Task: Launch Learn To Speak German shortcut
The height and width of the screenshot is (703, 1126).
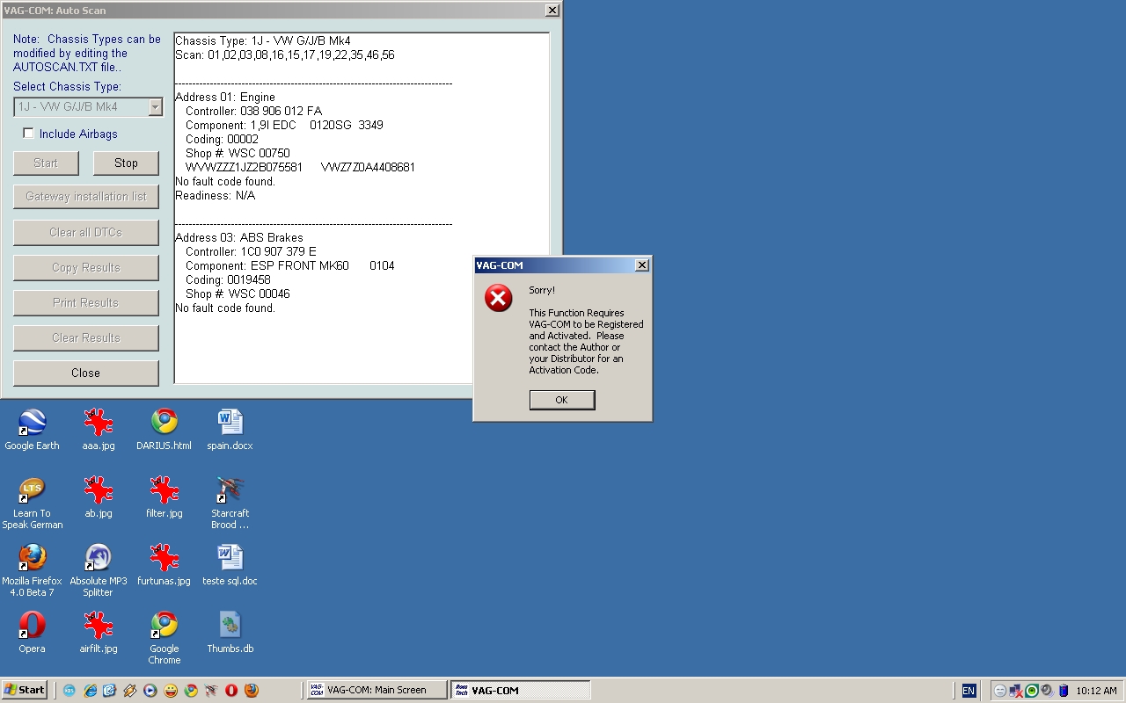Action: coord(33,503)
